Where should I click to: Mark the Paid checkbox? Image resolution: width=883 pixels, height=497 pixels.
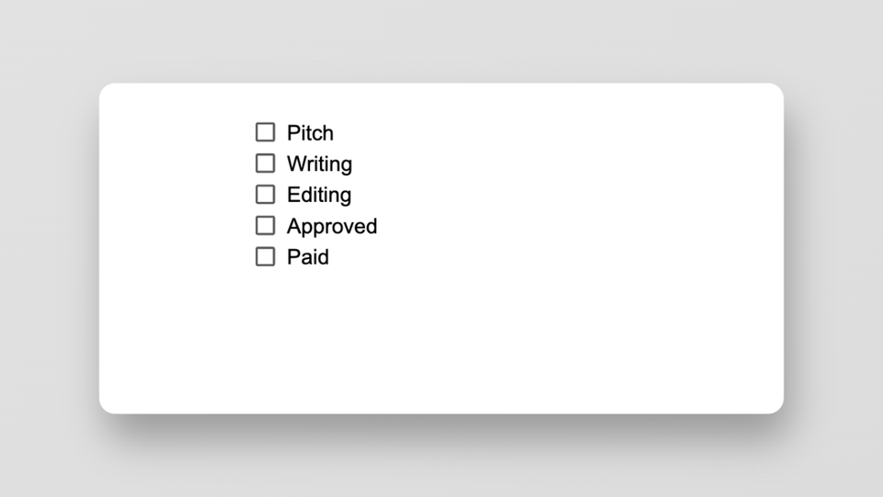[x=265, y=257]
